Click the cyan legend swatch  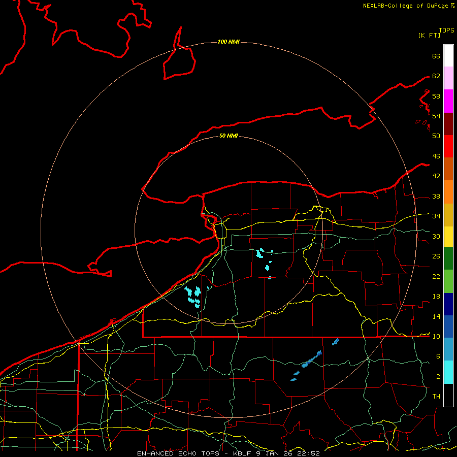[448, 372]
